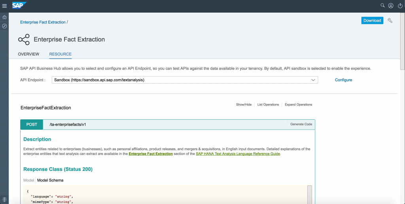This screenshot has height=204, width=405.
Task: Click the Configure link
Action: coord(343,80)
